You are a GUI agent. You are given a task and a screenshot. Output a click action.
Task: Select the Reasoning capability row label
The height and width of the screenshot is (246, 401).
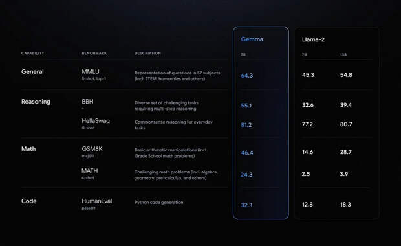pos(36,102)
